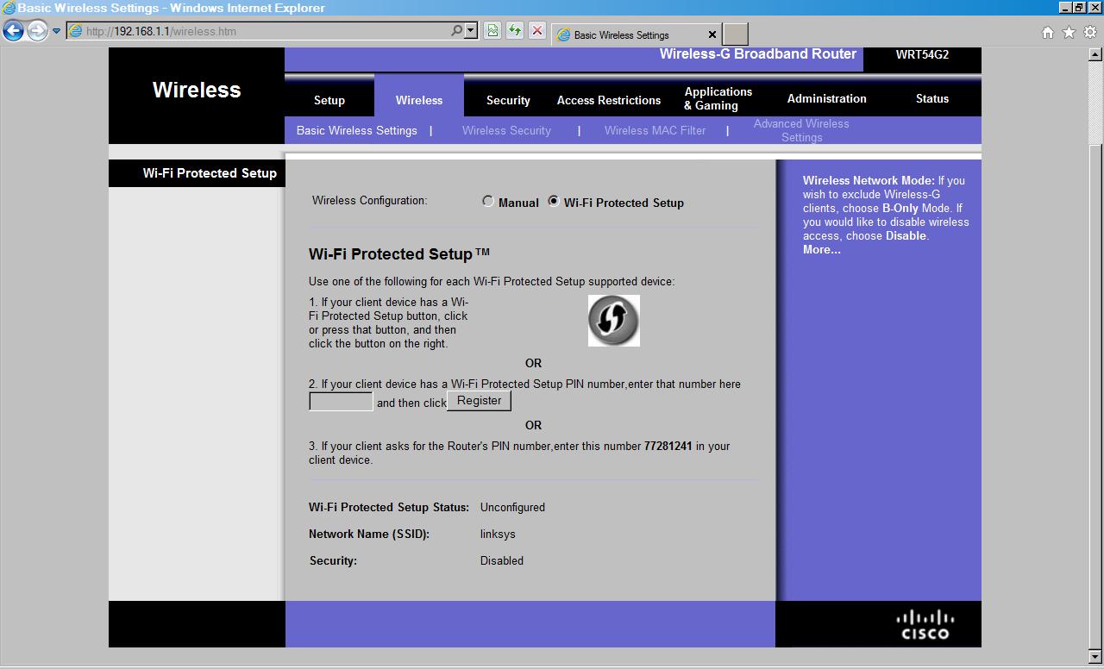
Task: Follow the More... help link
Action: 821,250
